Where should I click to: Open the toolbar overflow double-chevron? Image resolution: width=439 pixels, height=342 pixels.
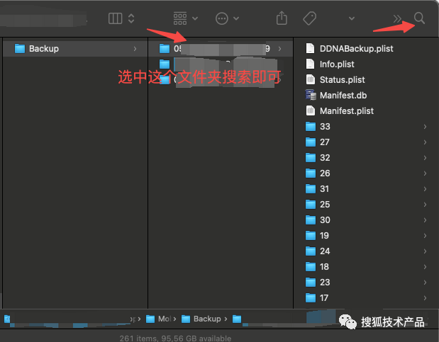tap(397, 18)
